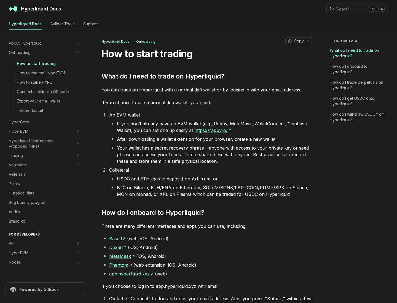Screen dimensions: 397x303
Task: Open the Copy options dropdown arrow
Action: coord(310,41)
